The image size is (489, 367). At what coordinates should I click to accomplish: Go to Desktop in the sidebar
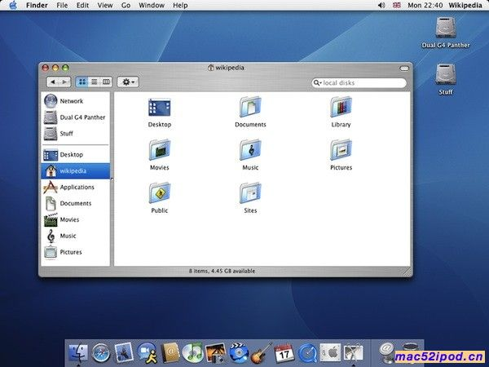pyautogui.click(x=76, y=155)
